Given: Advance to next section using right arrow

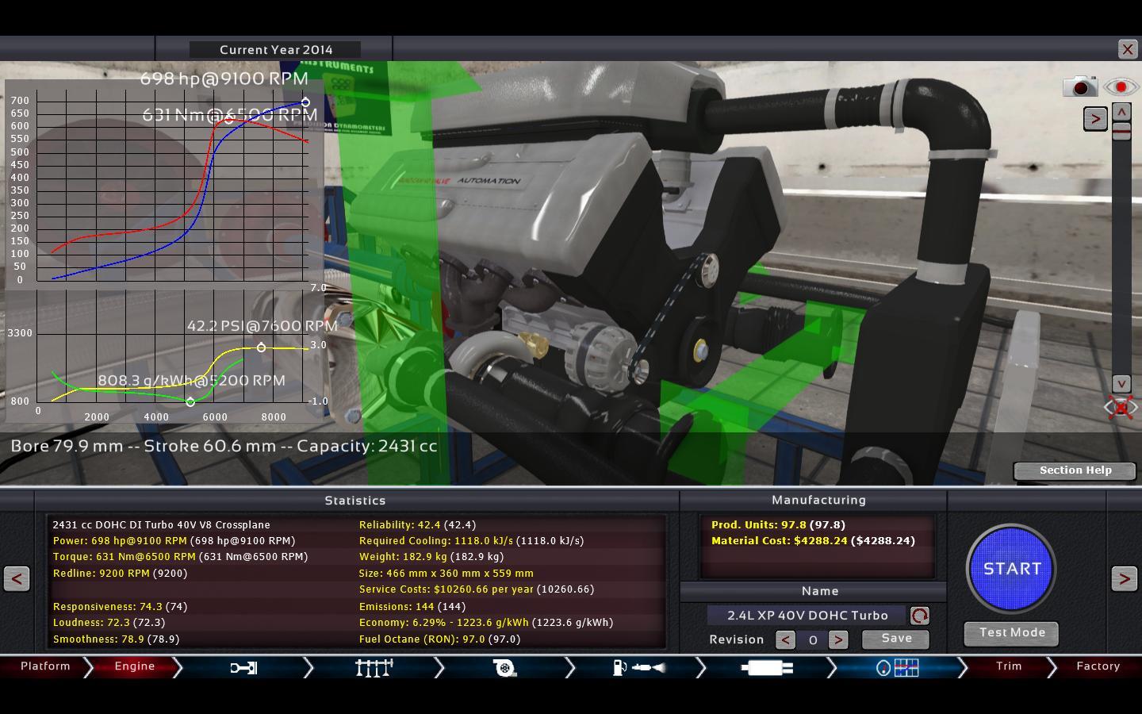Looking at the screenshot, I should (1124, 578).
